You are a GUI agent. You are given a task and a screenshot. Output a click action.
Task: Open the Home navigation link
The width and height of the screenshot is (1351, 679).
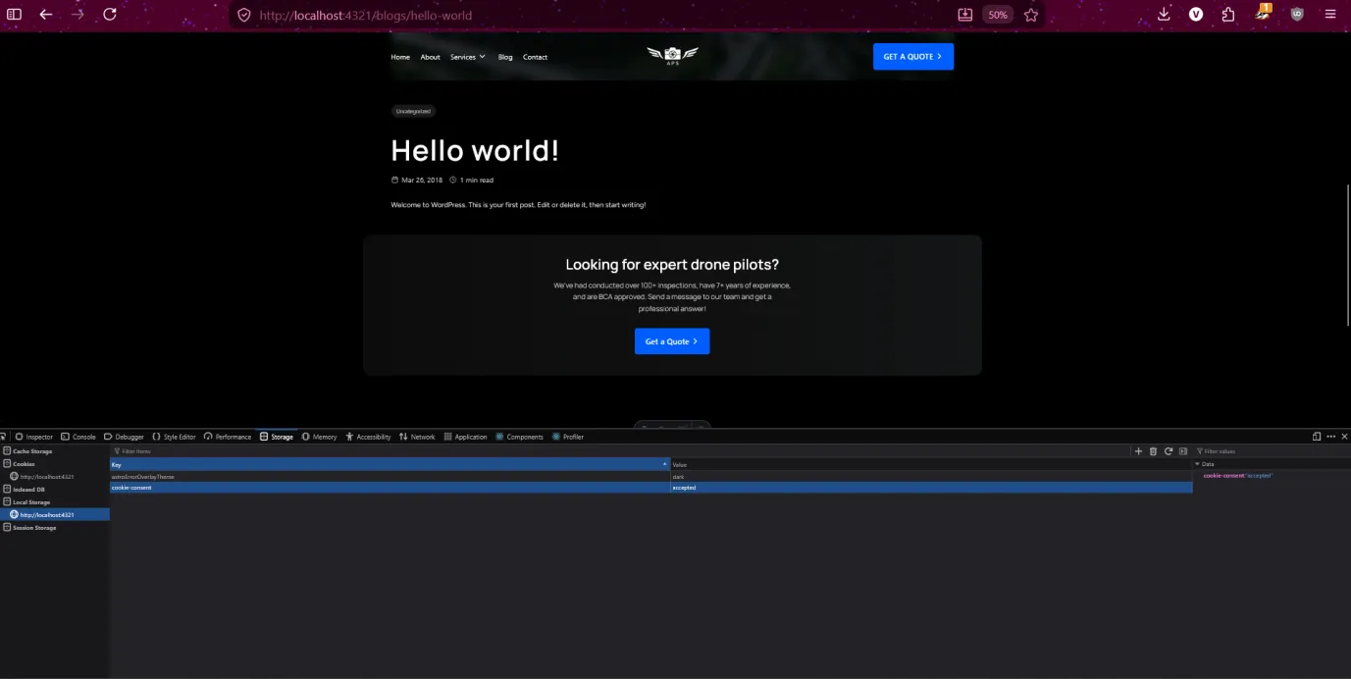coord(400,57)
